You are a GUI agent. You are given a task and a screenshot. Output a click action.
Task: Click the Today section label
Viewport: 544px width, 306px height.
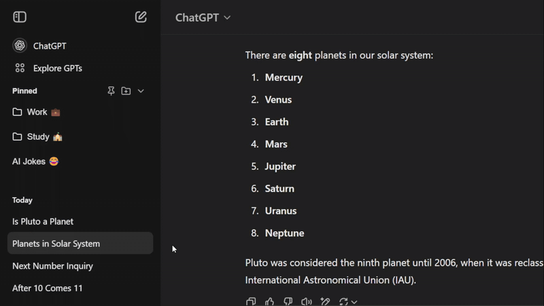pos(22,200)
